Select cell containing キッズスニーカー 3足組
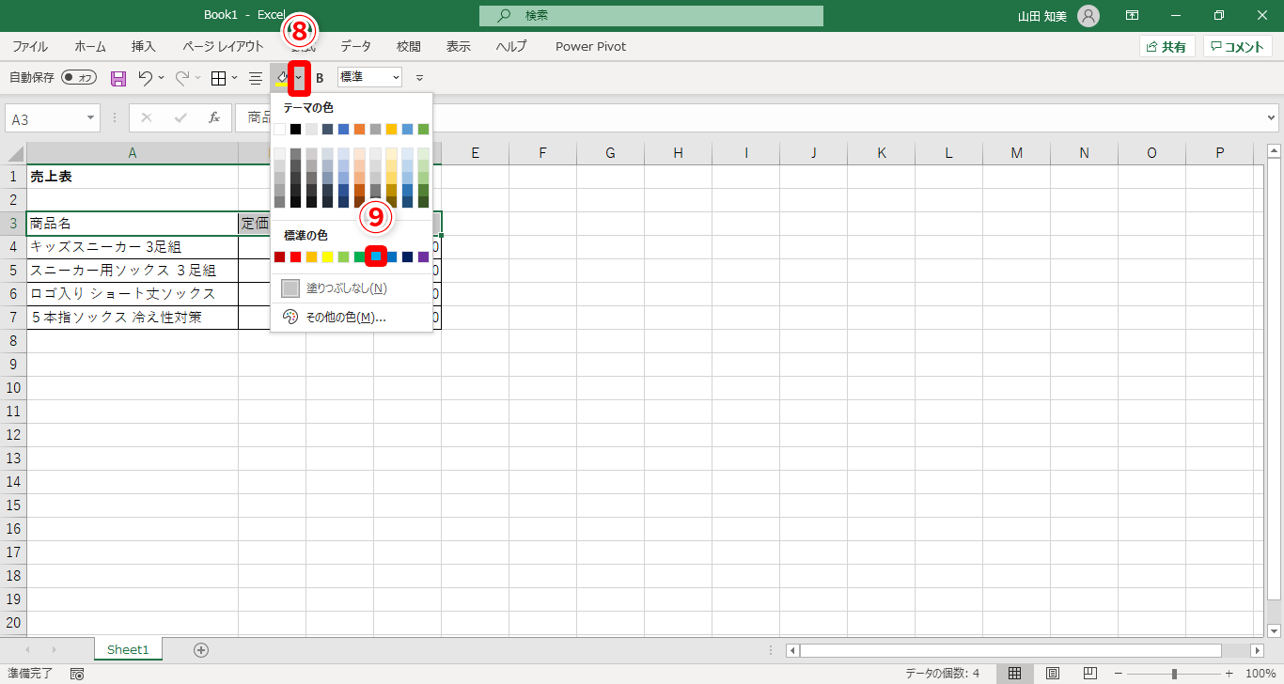The width and height of the screenshot is (1284, 684). (133, 247)
